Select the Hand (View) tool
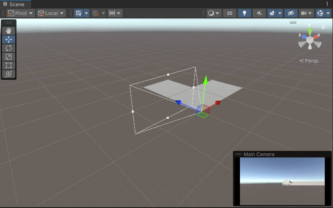This screenshot has height=208, width=333. 9,31
